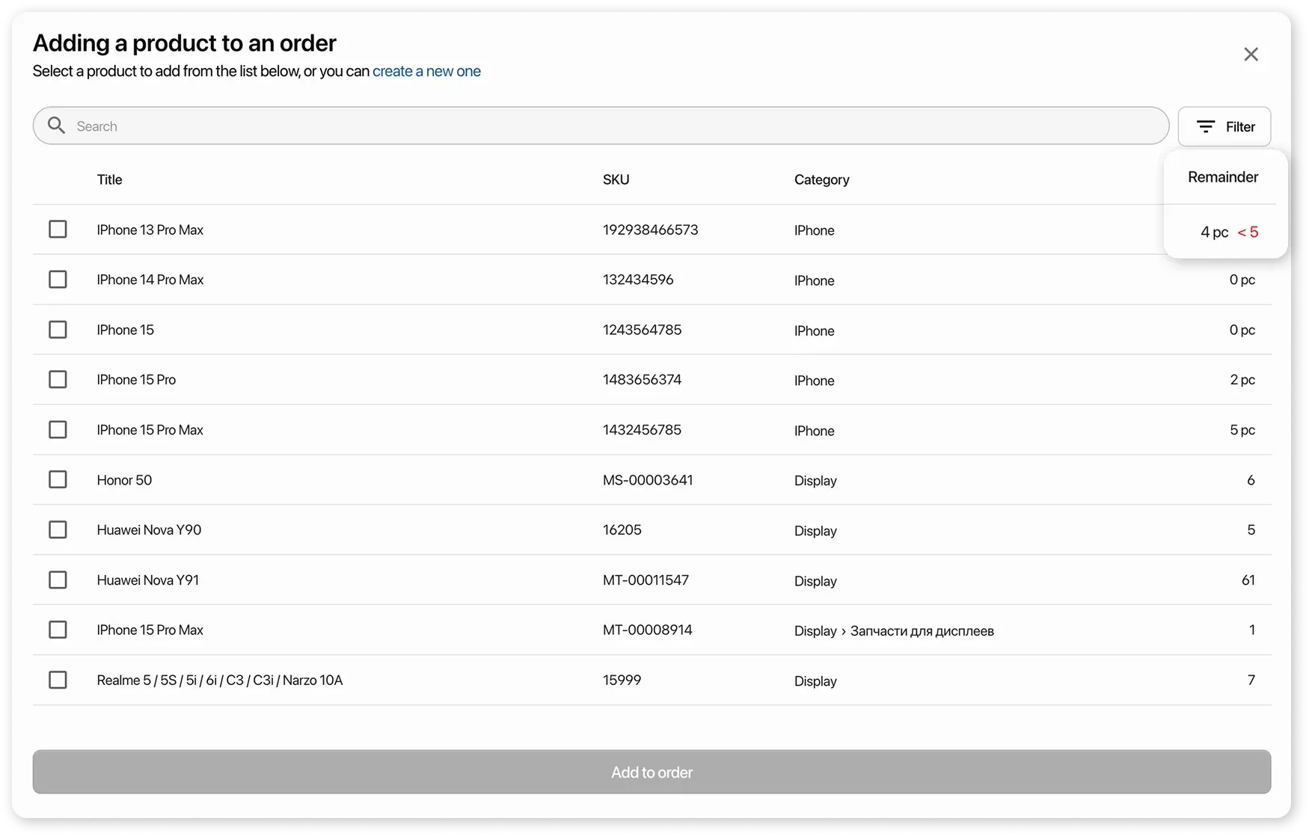Click the SKU column header

pyautogui.click(x=616, y=179)
